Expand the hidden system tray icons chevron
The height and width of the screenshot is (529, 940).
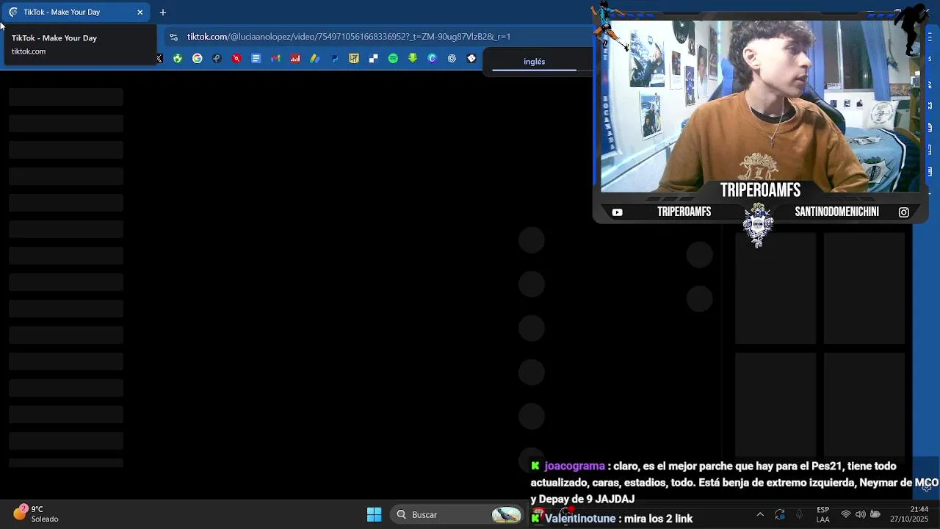click(x=760, y=515)
